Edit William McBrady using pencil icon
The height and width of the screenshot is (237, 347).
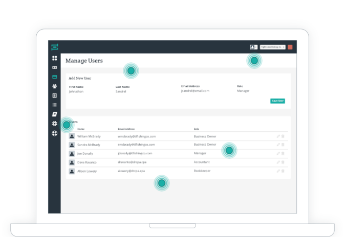click(x=278, y=136)
